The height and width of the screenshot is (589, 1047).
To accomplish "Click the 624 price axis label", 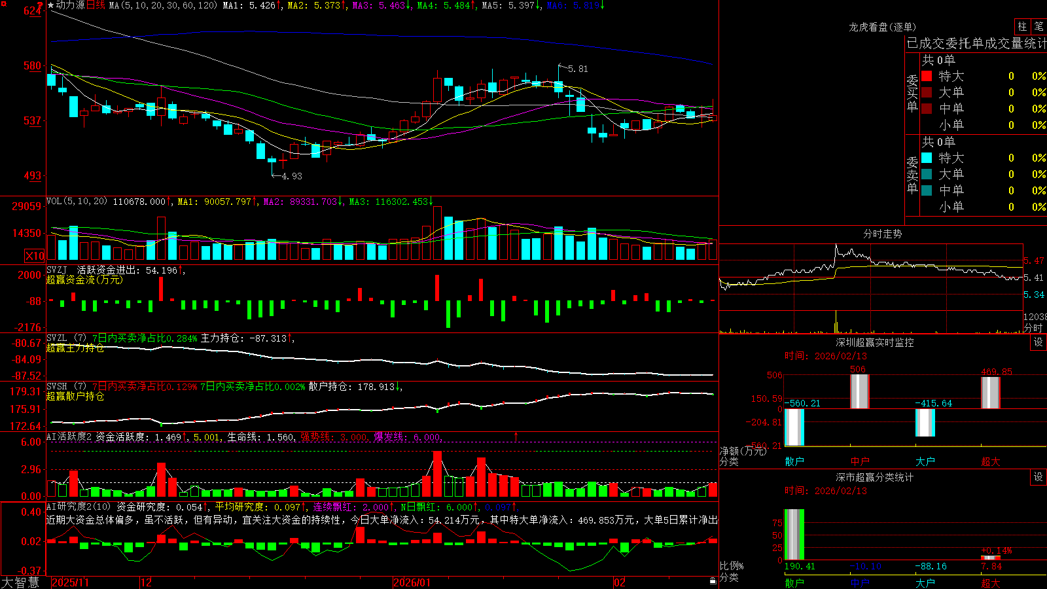I will click(33, 11).
